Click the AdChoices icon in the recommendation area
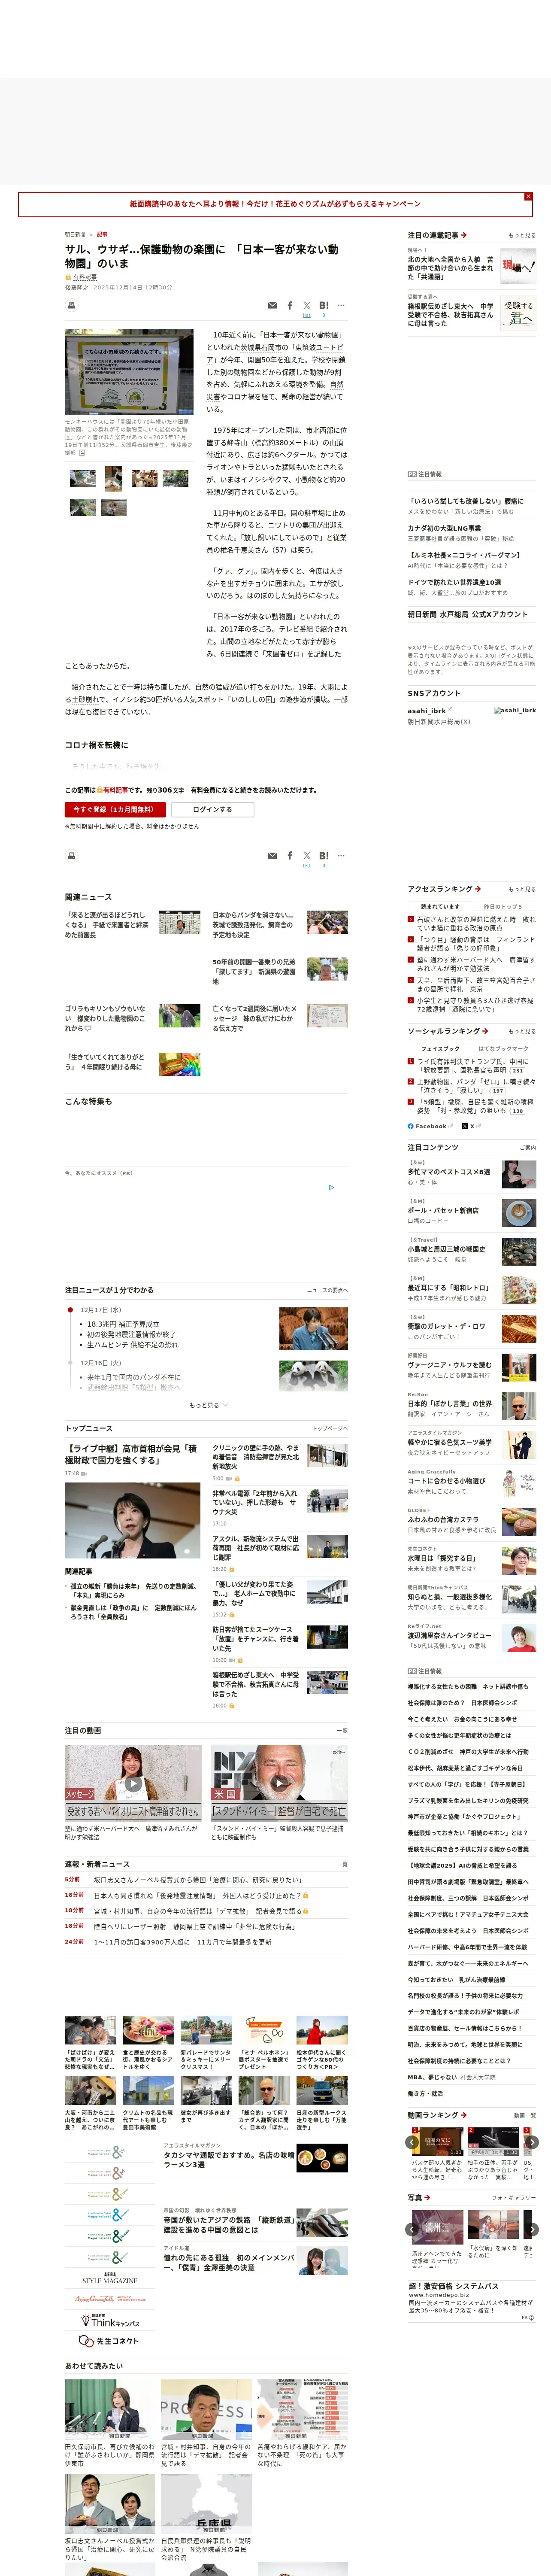The height and width of the screenshot is (2576, 551). pos(332,1188)
